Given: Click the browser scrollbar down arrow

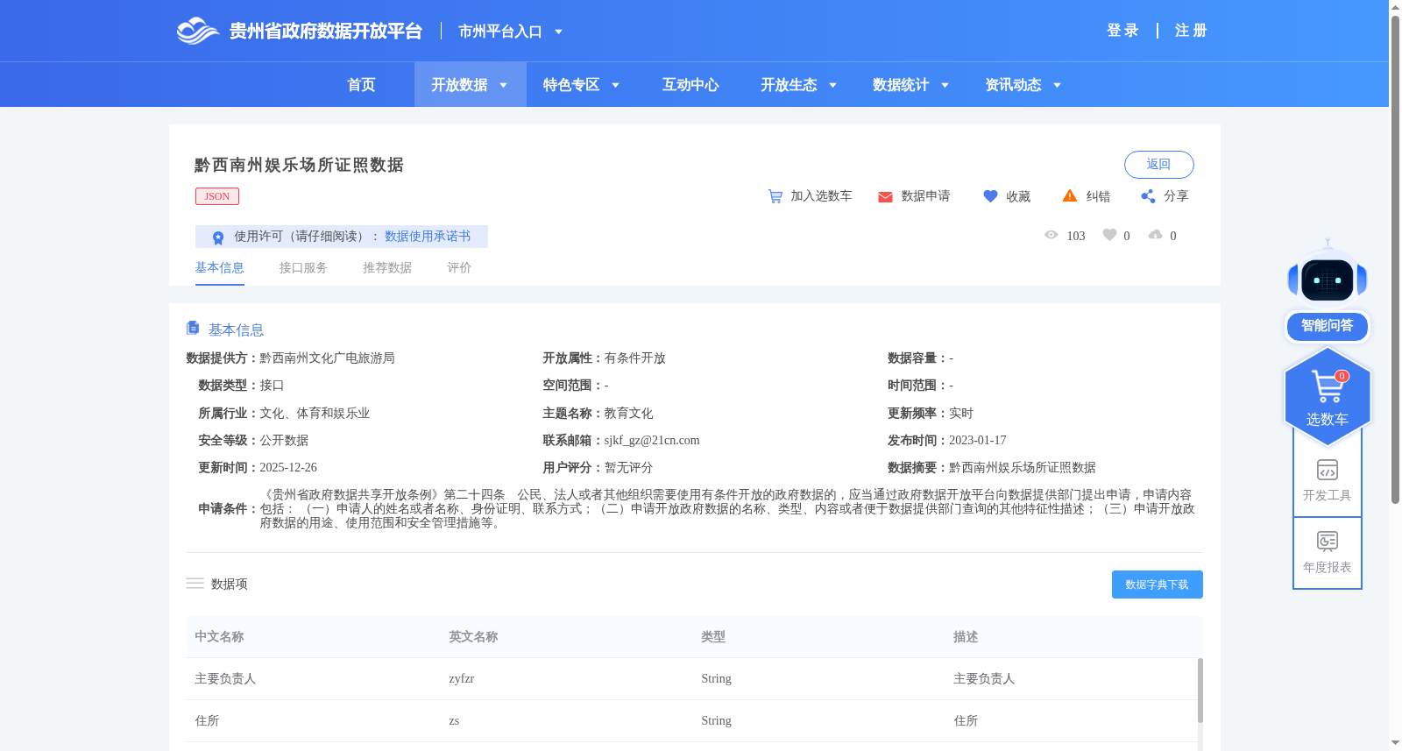Looking at the screenshot, I should [1395, 743].
